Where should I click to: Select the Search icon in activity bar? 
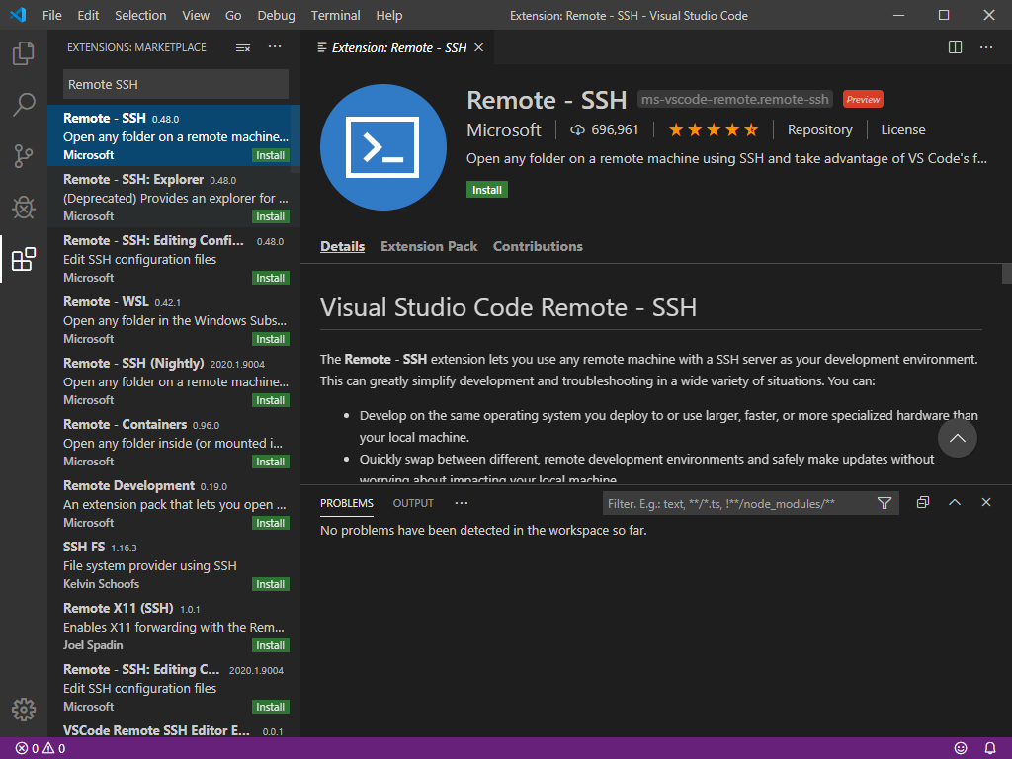point(24,103)
